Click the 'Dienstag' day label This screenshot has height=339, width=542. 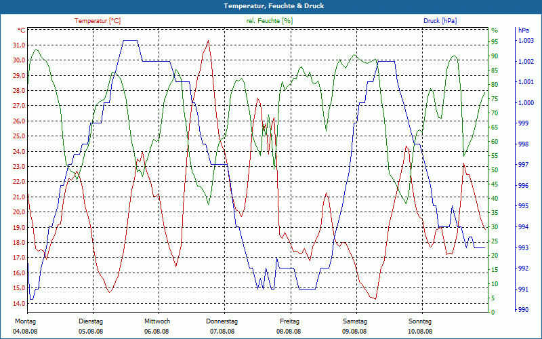91,321
